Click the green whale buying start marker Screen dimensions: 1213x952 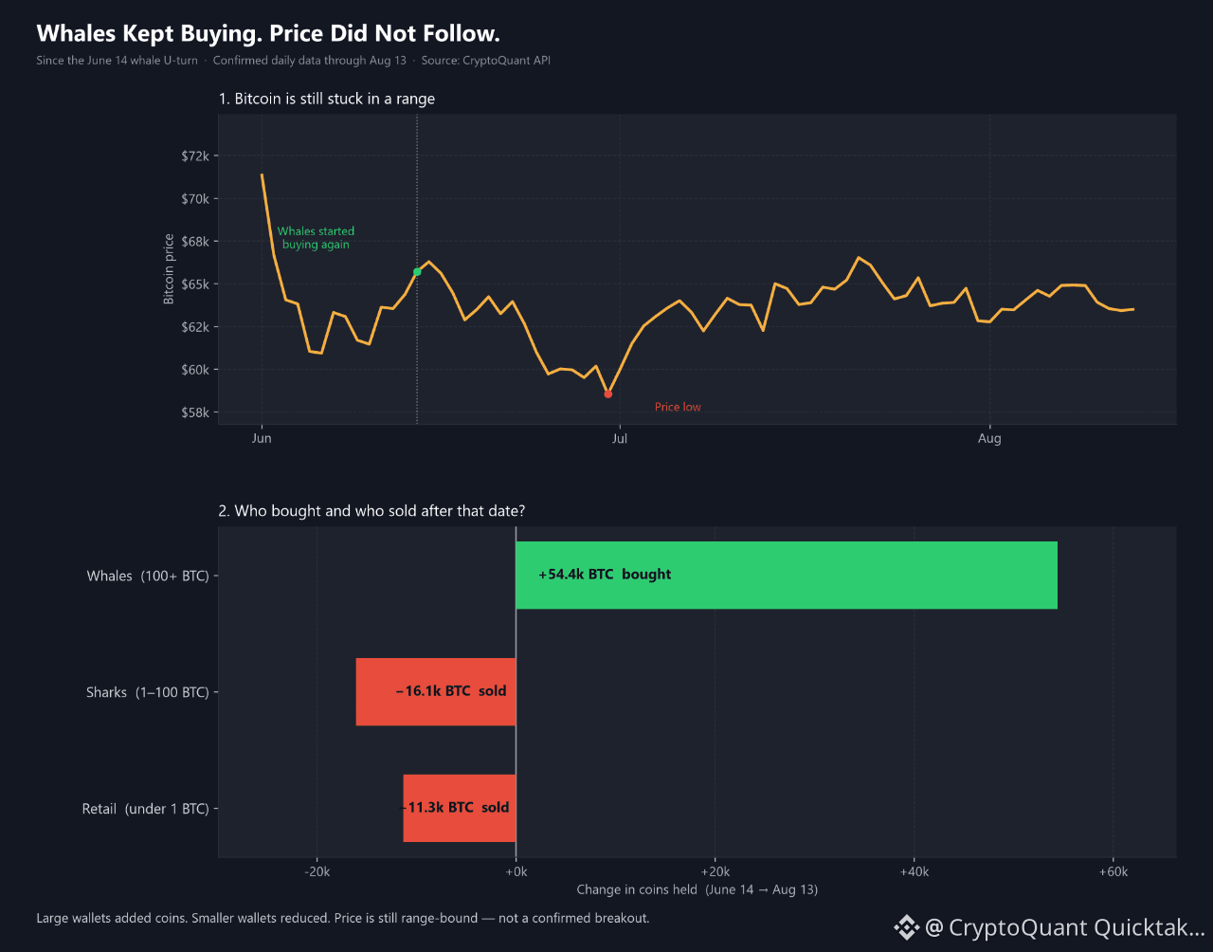(x=417, y=272)
